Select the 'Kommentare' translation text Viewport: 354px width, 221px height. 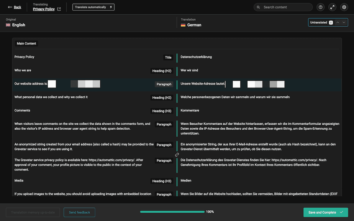pos(190,111)
